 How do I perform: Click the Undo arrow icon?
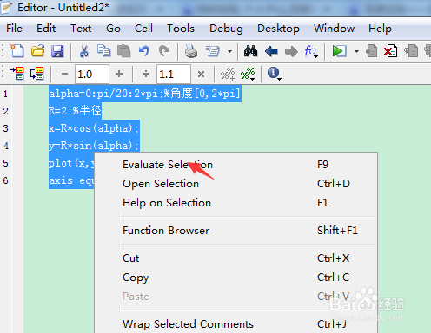click(144, 51)
